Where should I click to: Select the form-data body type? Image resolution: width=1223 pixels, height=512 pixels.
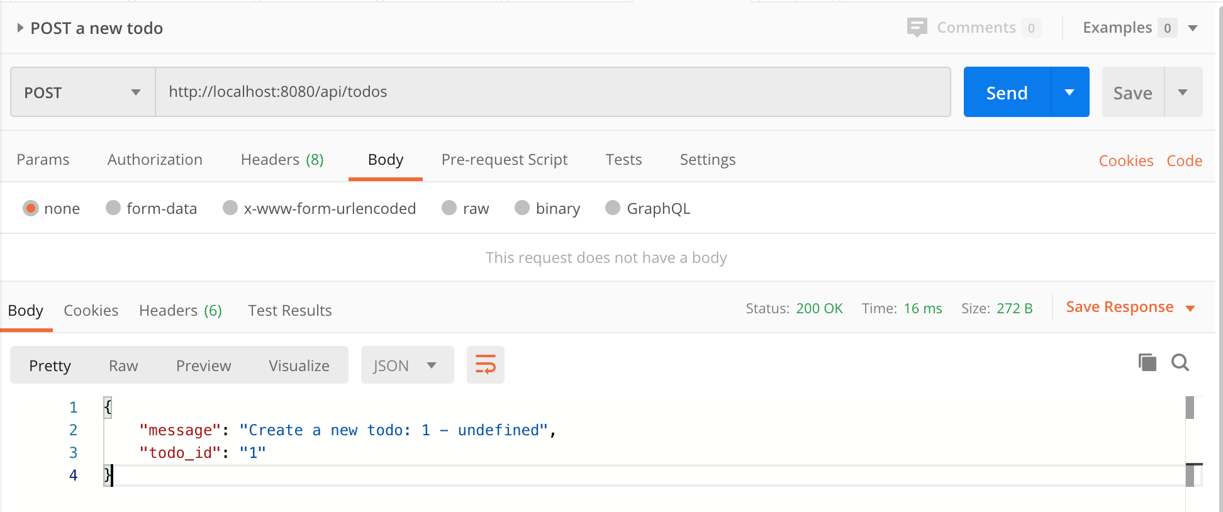pos(113,208)
